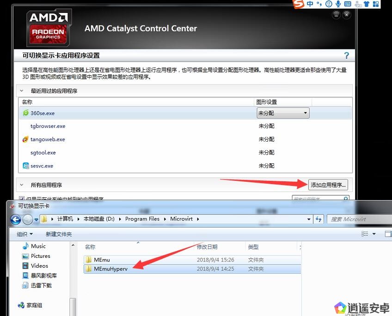This screenshot has height=316, width=392.
Task: Click the refresh button beside address bar
Action: pos(318,219)
